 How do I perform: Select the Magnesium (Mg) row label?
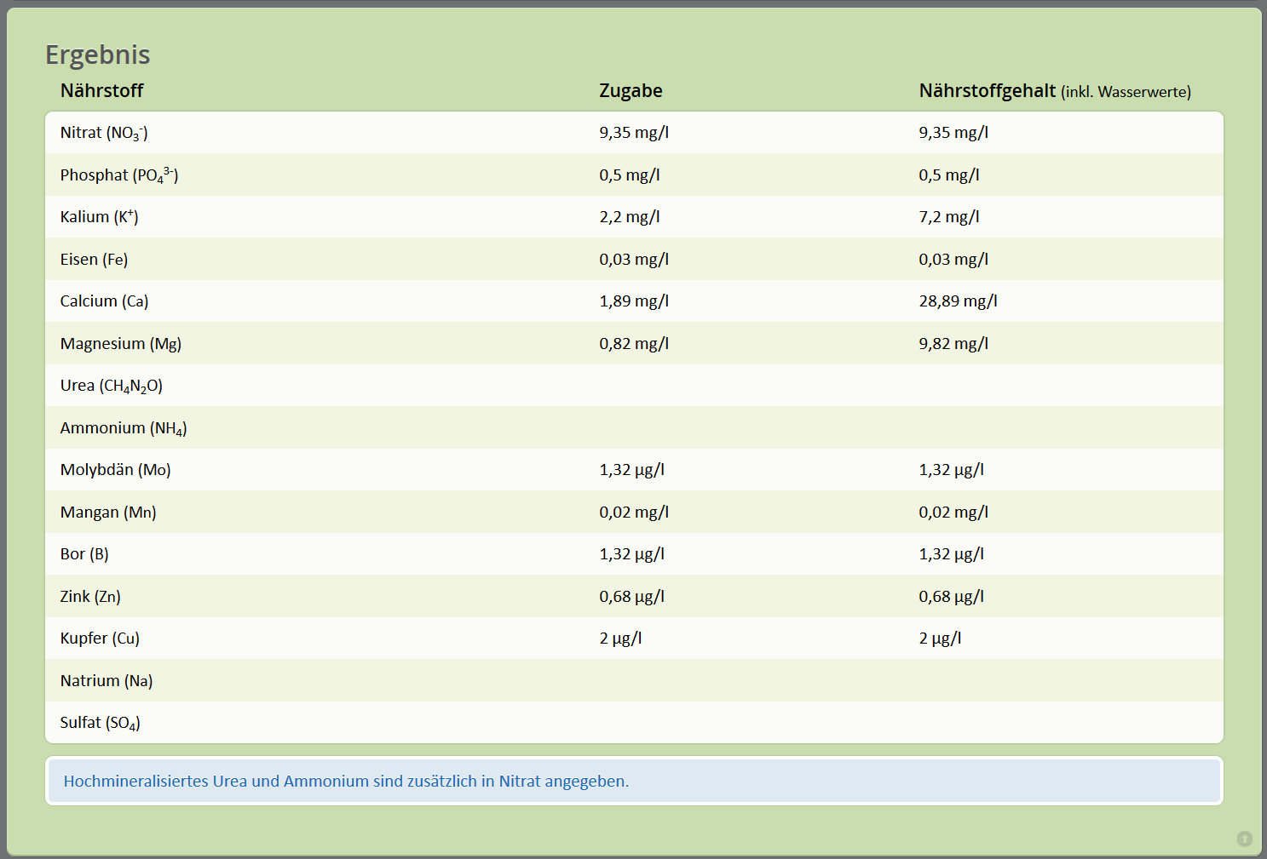coord(121,343)
